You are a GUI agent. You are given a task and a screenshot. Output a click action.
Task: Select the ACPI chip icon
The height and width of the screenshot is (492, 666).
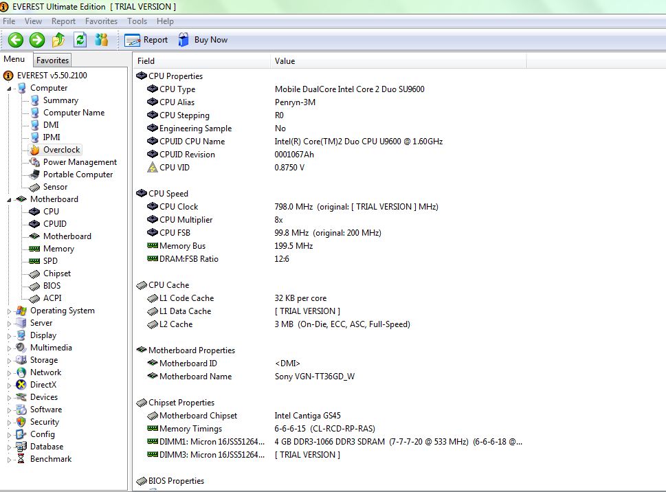click(x=34, y=298)
